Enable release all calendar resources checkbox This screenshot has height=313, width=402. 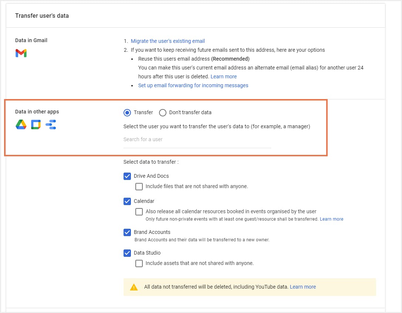[139, 212]
